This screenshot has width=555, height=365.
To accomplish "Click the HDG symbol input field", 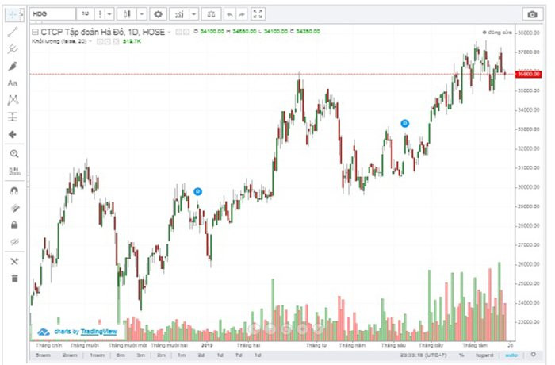I will (53, 14).
